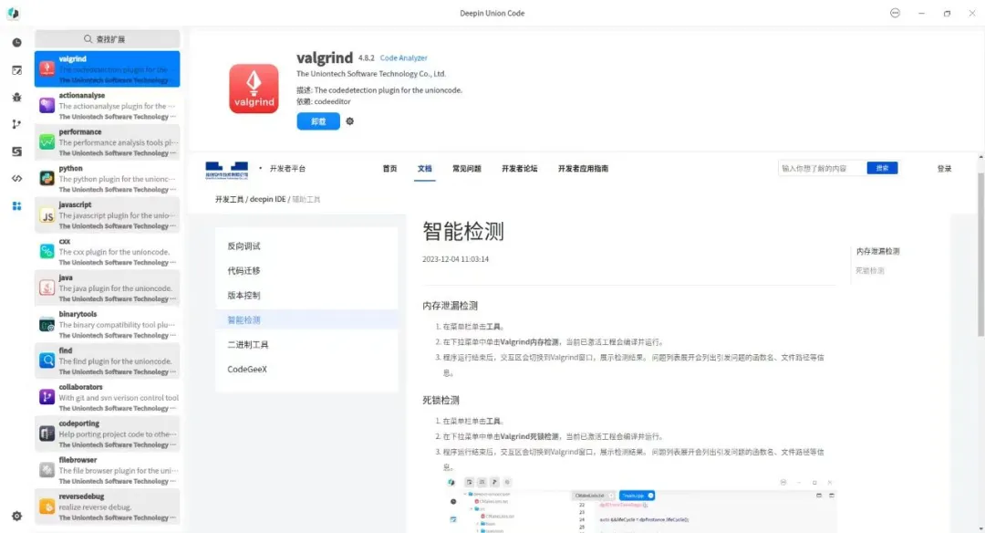This screenshot has height=533, width=985.
Task: Select the performance plugin icon
Action: 47,142
